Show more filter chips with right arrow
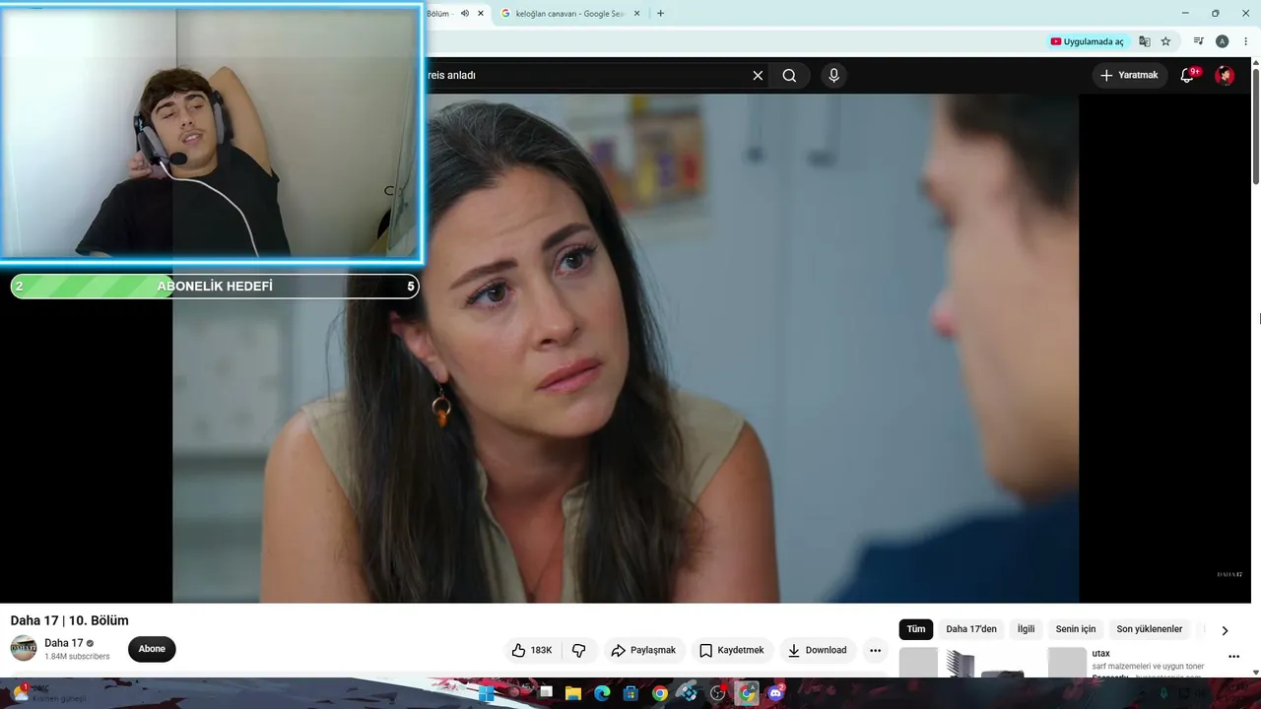 [1225, 630]
